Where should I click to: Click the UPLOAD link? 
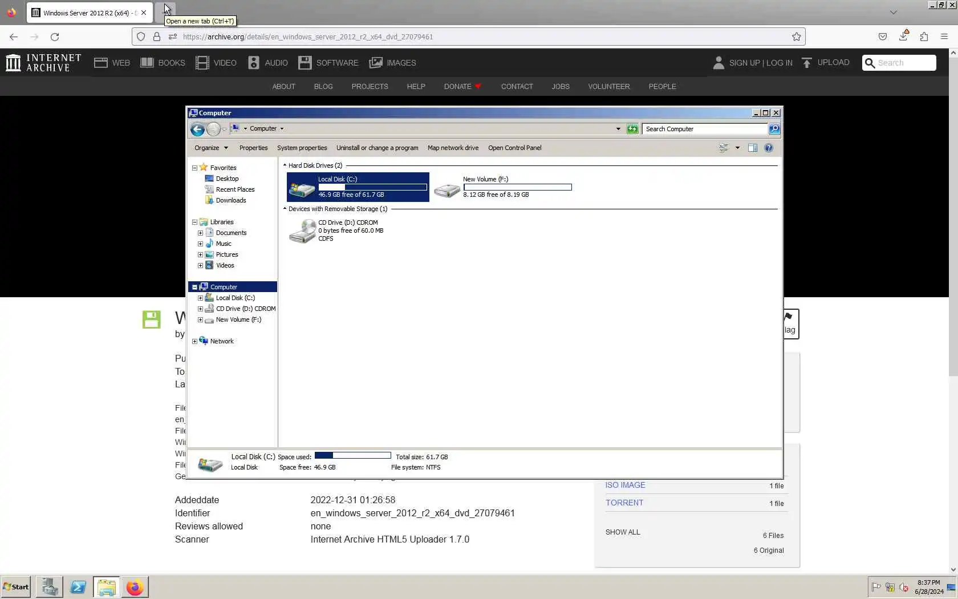[x=825, y=63]
